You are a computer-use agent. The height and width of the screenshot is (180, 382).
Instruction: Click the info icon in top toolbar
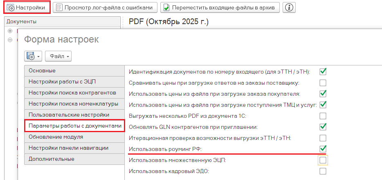point(290,7)
